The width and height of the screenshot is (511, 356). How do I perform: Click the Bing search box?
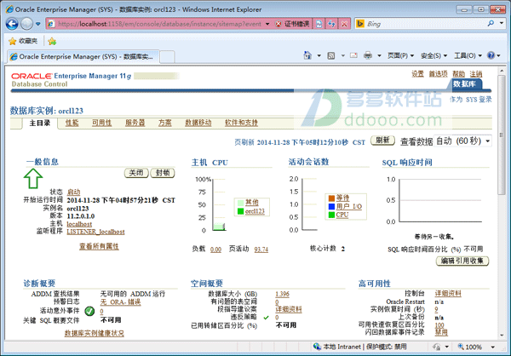click(x=425, y=24)
